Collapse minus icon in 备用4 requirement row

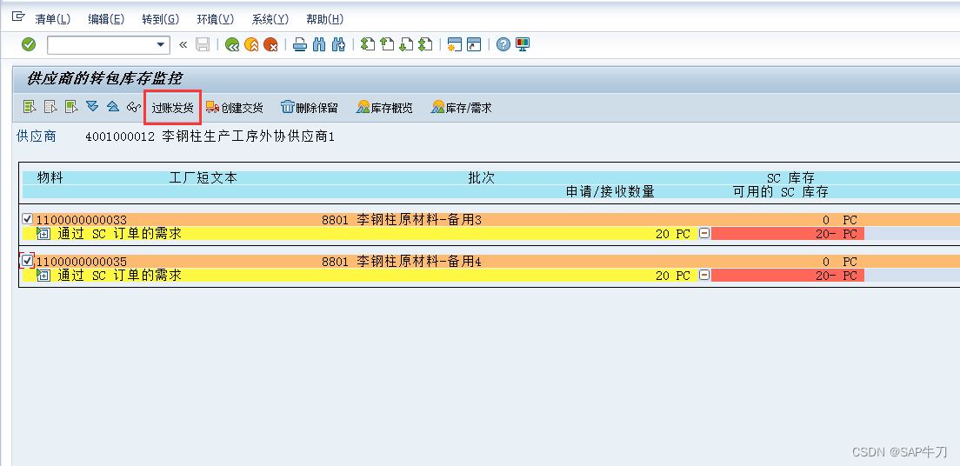point(704,276)
